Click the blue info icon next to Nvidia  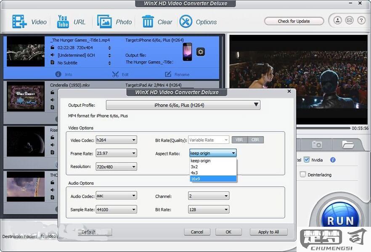pos(333,160)
